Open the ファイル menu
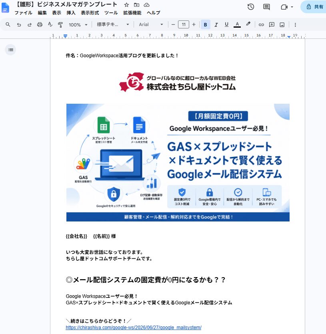This screenshot has height=334, width=326. 23,13
